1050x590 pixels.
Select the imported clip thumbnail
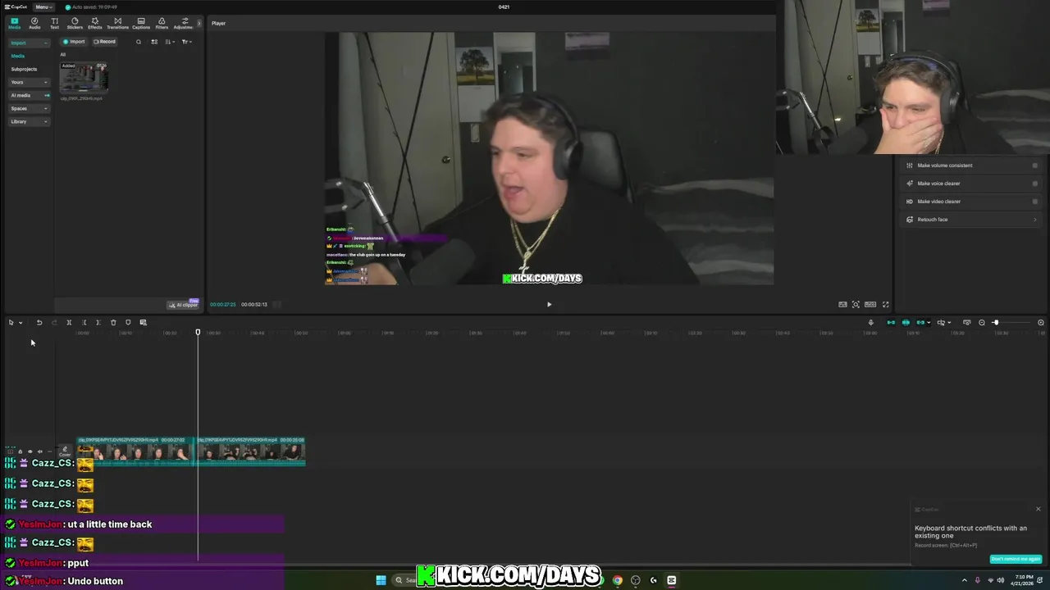[x=84, y=78]
